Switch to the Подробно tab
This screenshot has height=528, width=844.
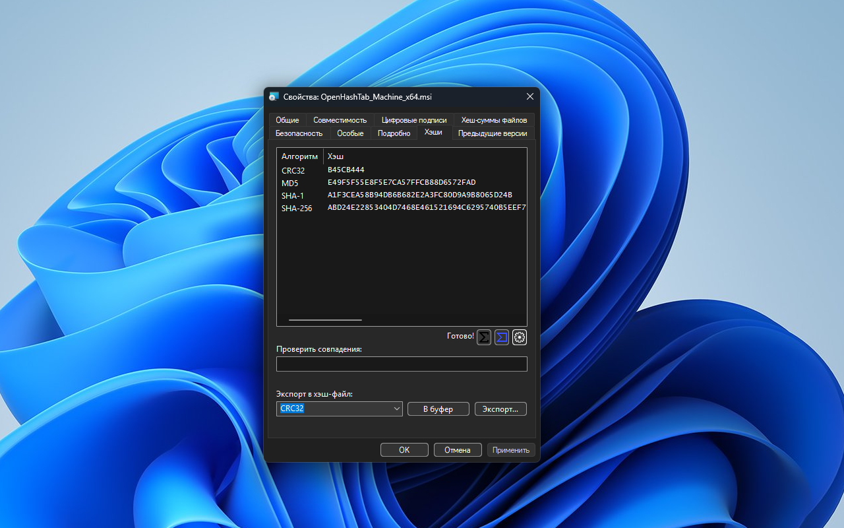(x=394, y=133)
